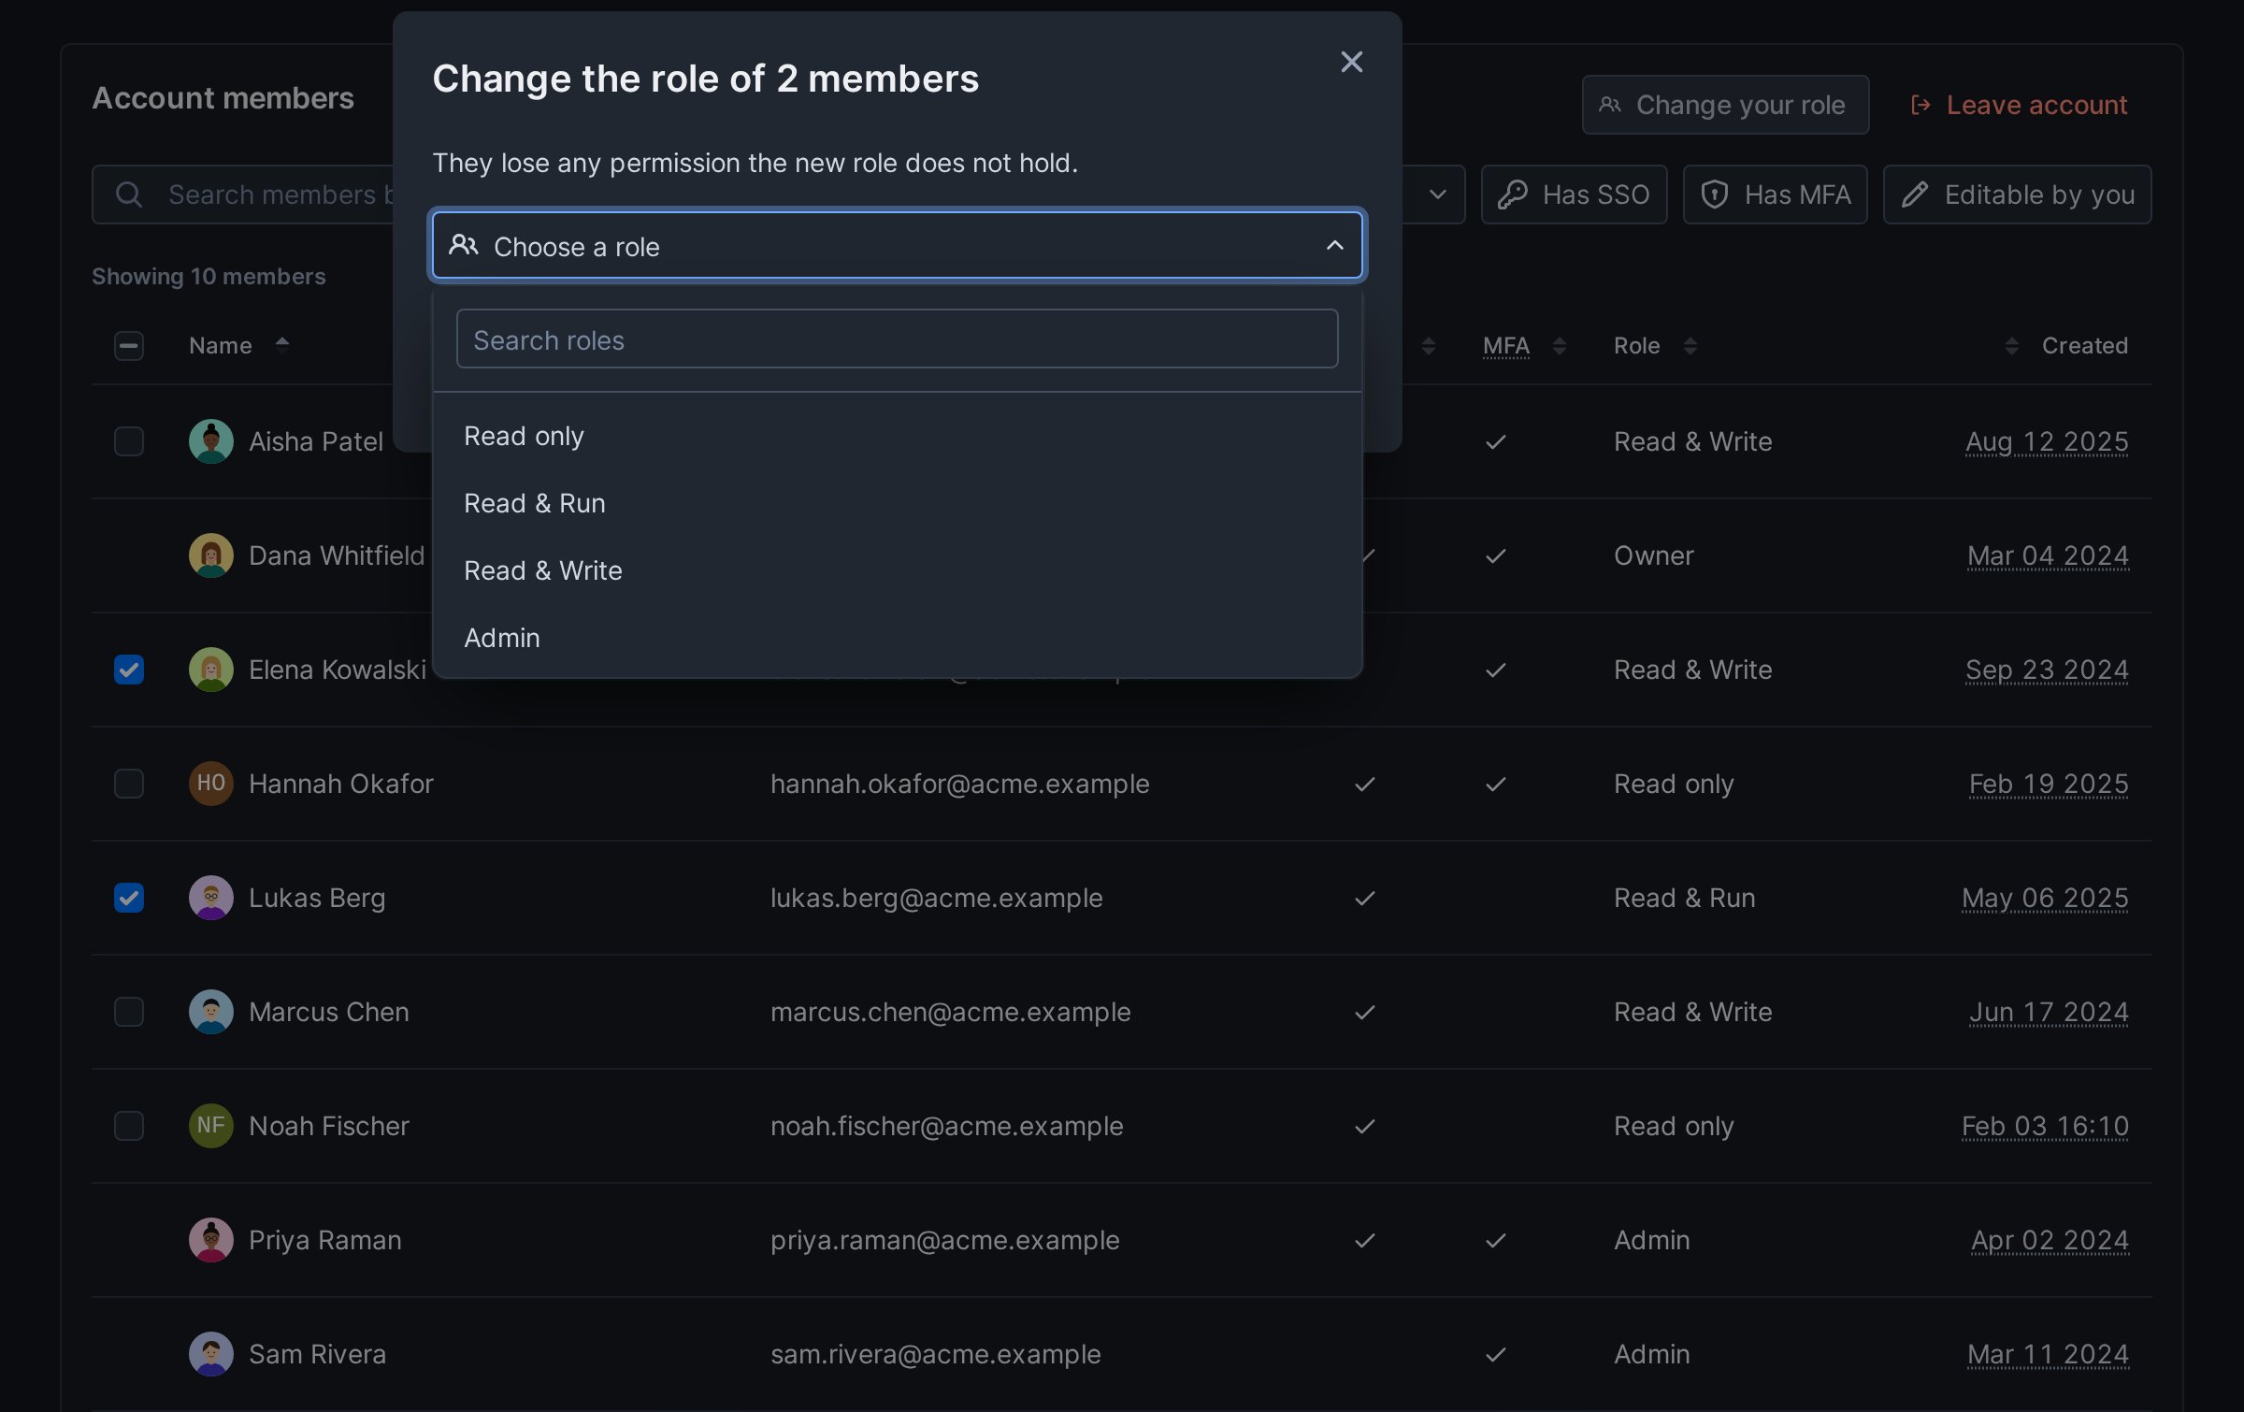
Task: Sort by the Created column arrows
Action: (x=2011, y=346)
